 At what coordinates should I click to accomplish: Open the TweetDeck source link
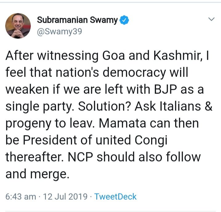tap(115, 197)
